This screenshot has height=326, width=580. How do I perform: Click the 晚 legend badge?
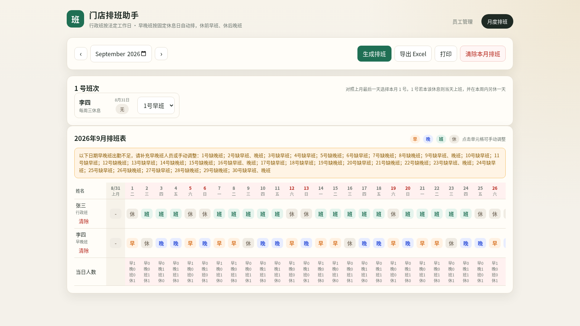pos(428,139)
